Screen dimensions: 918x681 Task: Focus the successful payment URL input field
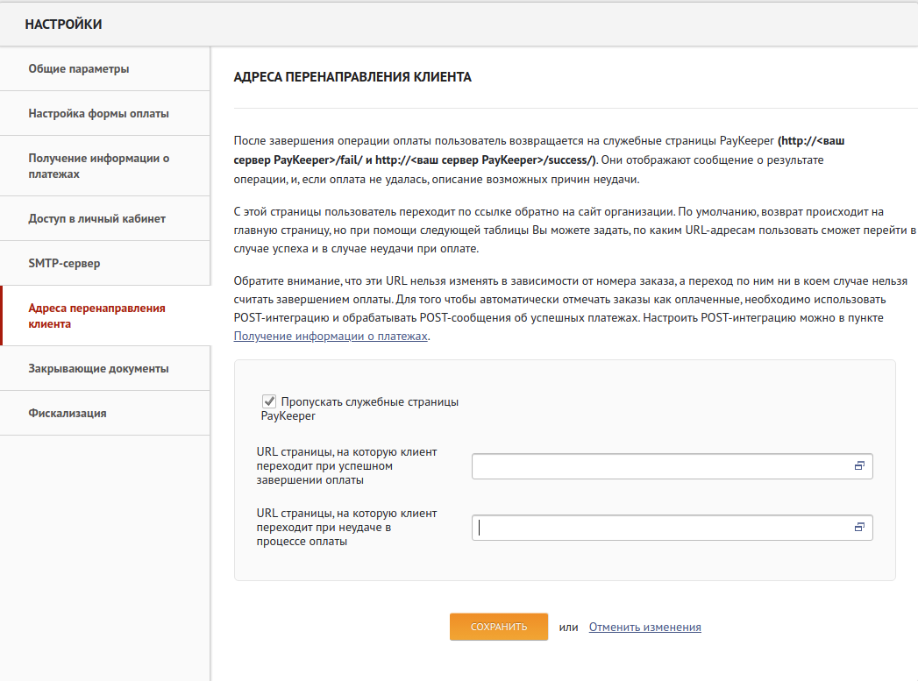[658, 466]
